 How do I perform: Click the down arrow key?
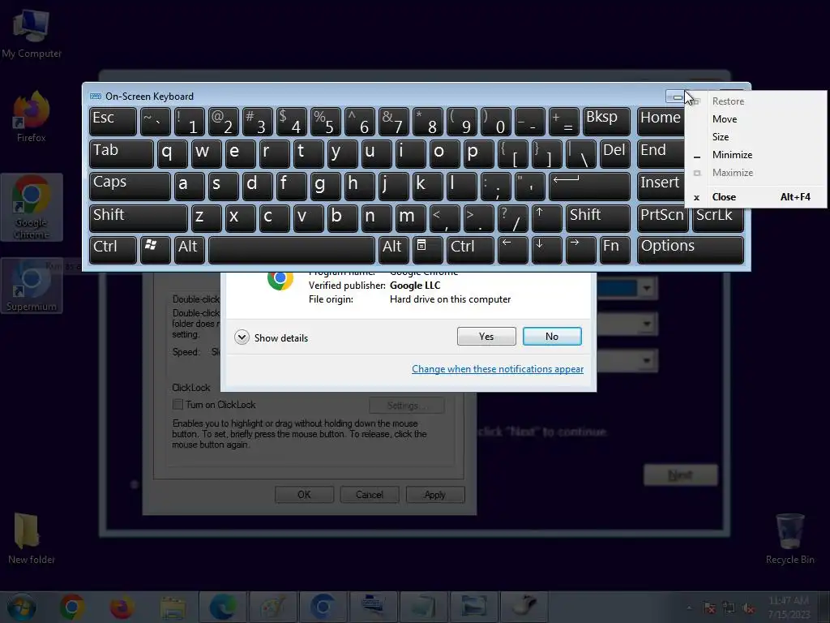coord(546,250)
